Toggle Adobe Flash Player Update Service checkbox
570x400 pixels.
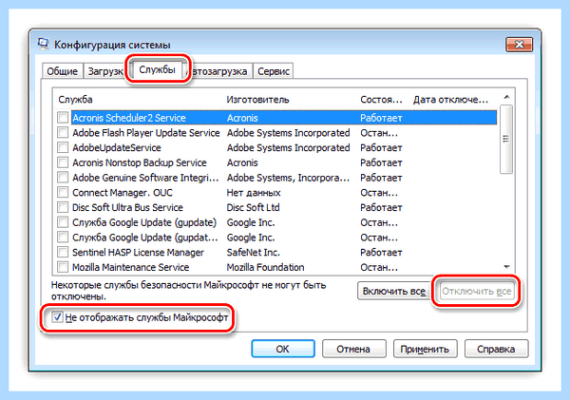pyautogui.click(x=63, y=132)
